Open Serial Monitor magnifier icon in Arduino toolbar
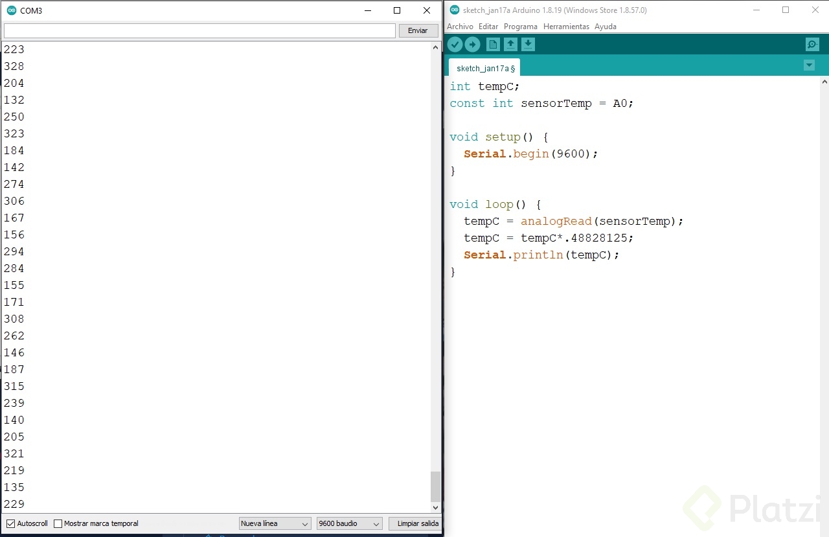This screenshot has height=537, width=829. click(812, 44)
